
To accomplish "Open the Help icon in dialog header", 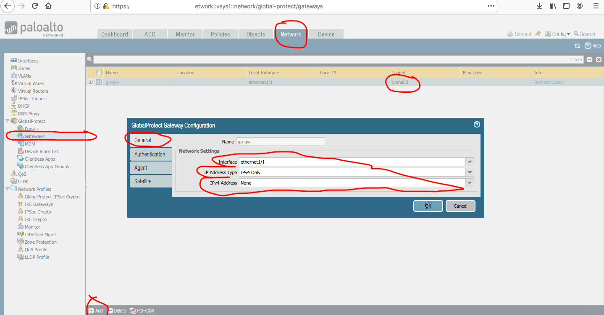I will click(x=477, y=125).
